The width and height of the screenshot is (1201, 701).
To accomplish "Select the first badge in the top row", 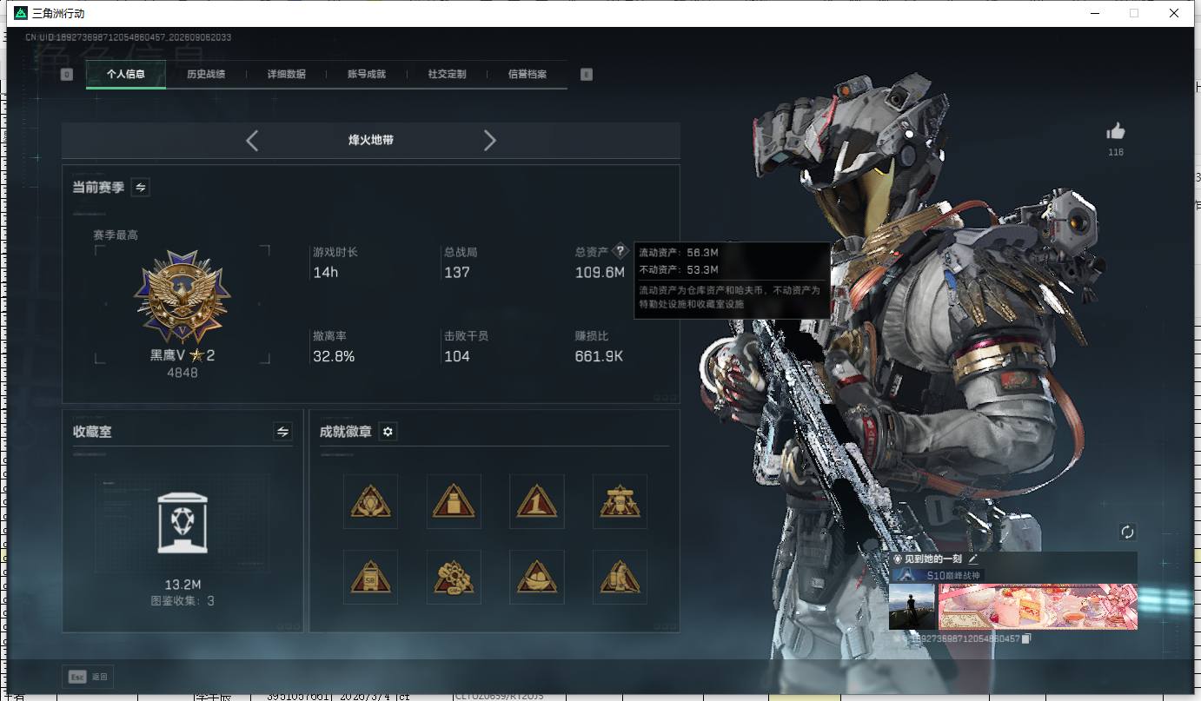I will click(370, 501).
